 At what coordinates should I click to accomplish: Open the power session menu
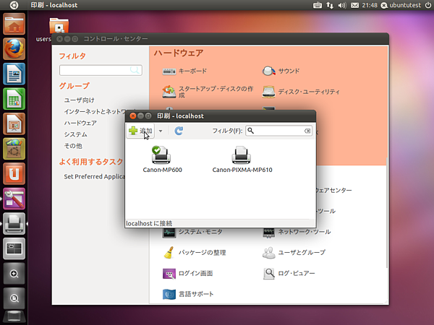point(428,5)
